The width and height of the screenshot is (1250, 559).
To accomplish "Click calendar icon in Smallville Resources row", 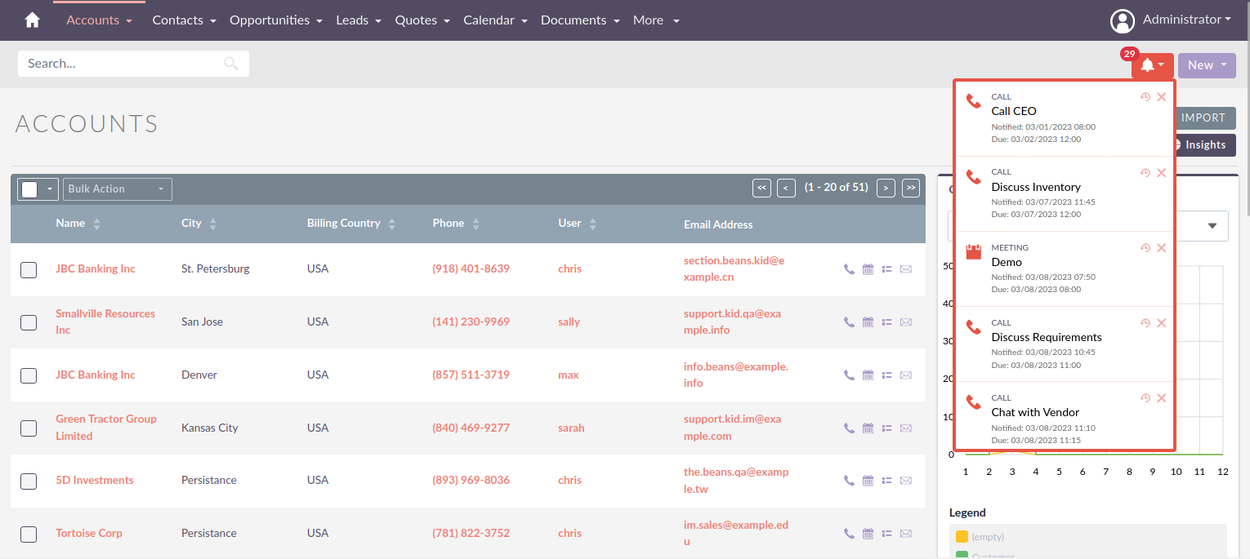I will [868, 322].
